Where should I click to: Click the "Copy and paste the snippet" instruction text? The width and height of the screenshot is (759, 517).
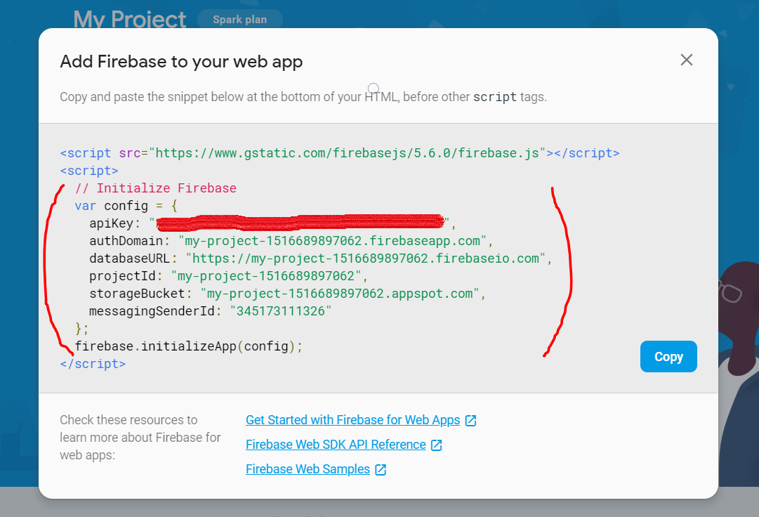[303, 97]
